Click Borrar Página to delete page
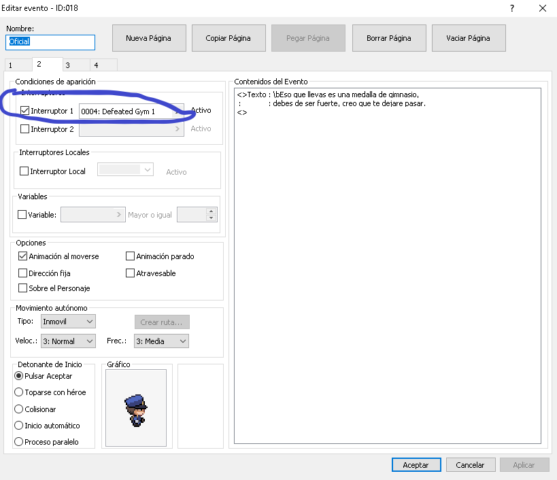The height and width of the screenshot is (480, 557). pyautogui.click(x=388, y=38)
